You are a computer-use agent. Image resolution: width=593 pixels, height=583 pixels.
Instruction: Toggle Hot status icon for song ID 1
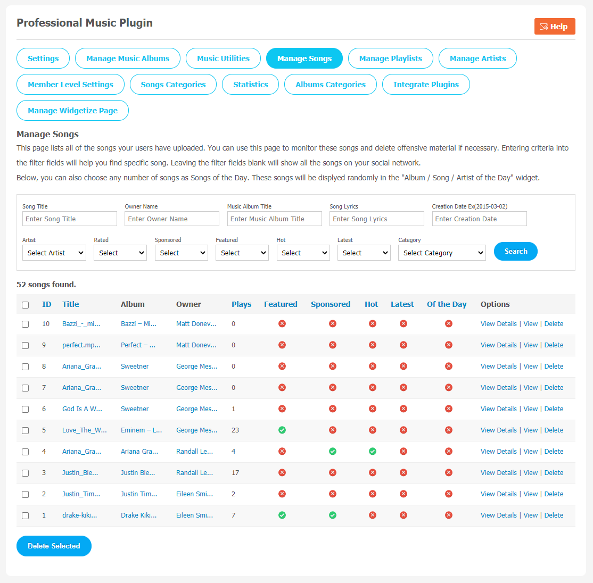(x=373, y=515)
